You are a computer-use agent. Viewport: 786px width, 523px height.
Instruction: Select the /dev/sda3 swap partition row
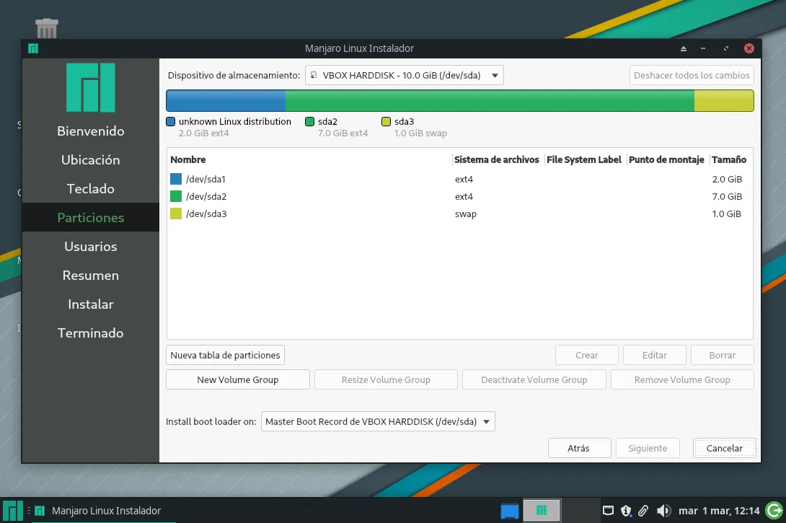(x=459, y=214)
